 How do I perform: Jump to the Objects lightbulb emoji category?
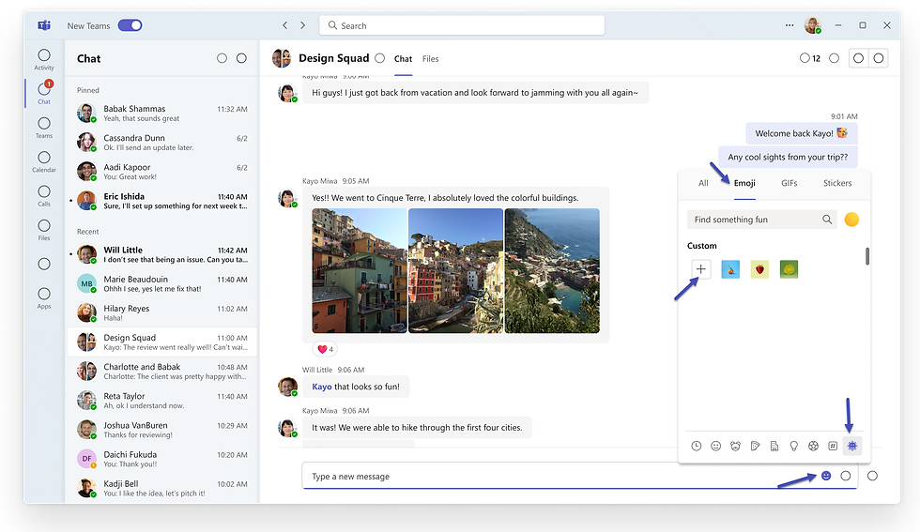coord(794,446)
